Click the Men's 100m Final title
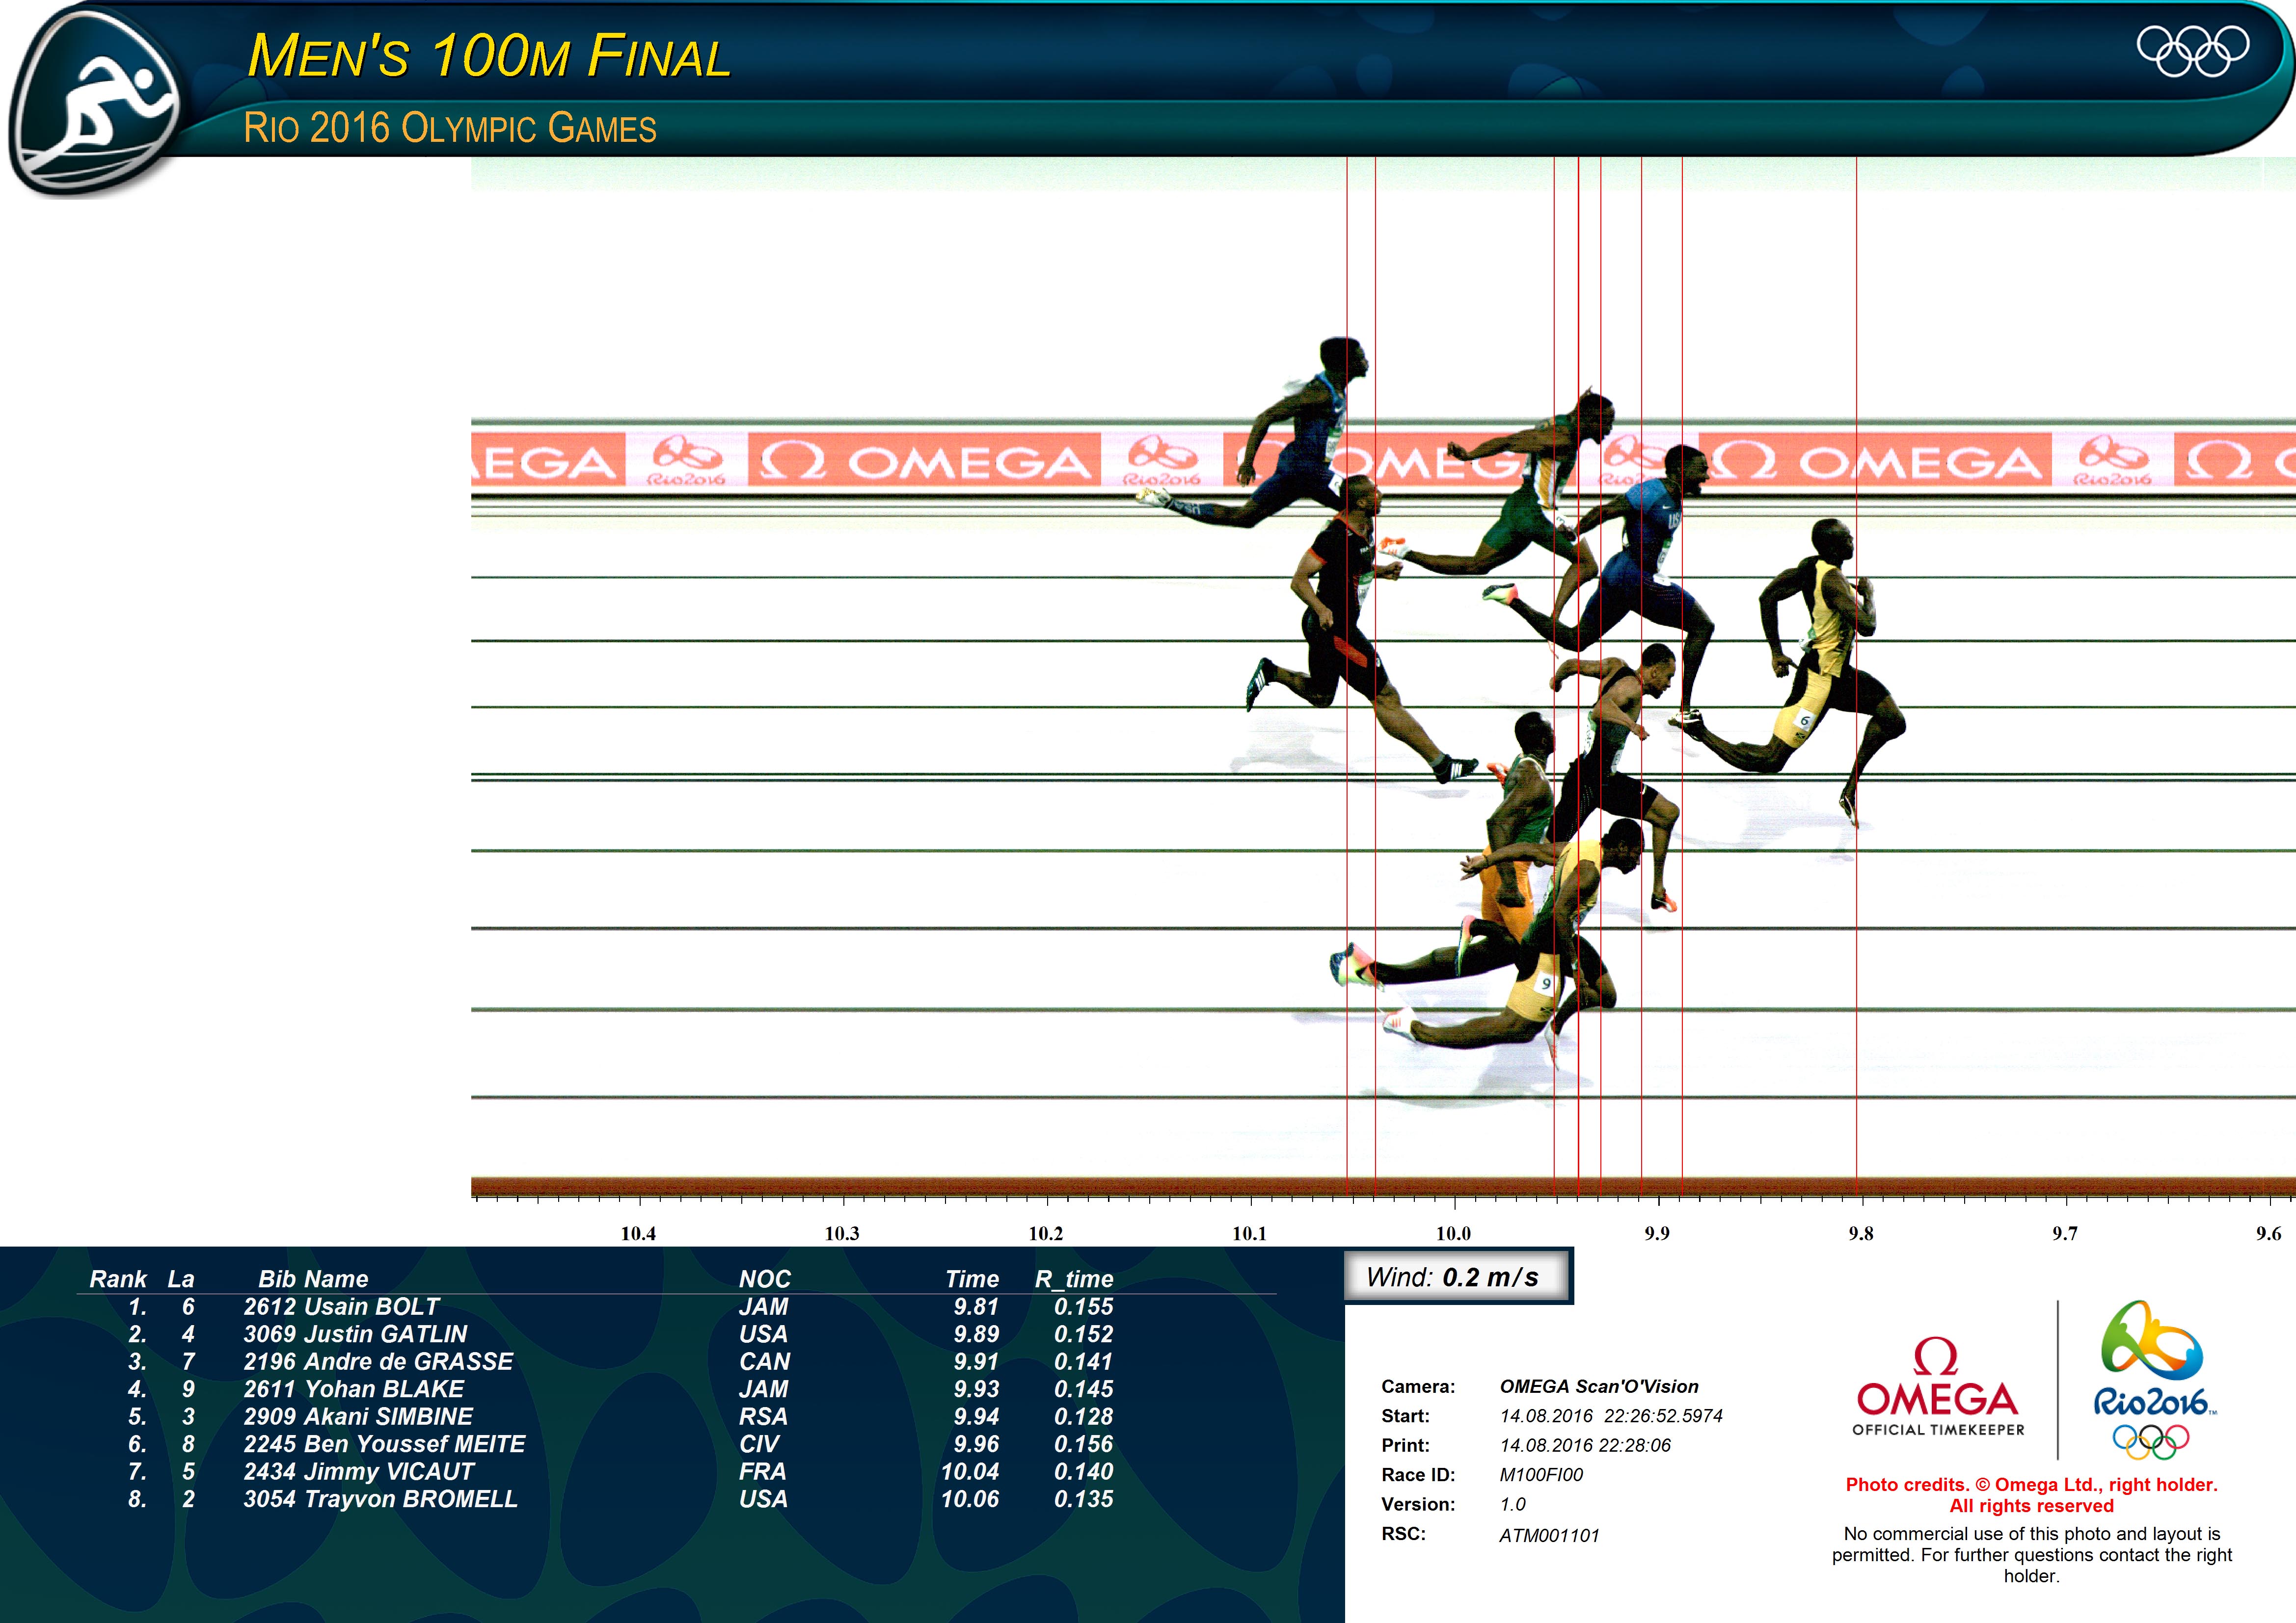The height and width of the screenshot is (1623, 2296). tap(489, 56)
